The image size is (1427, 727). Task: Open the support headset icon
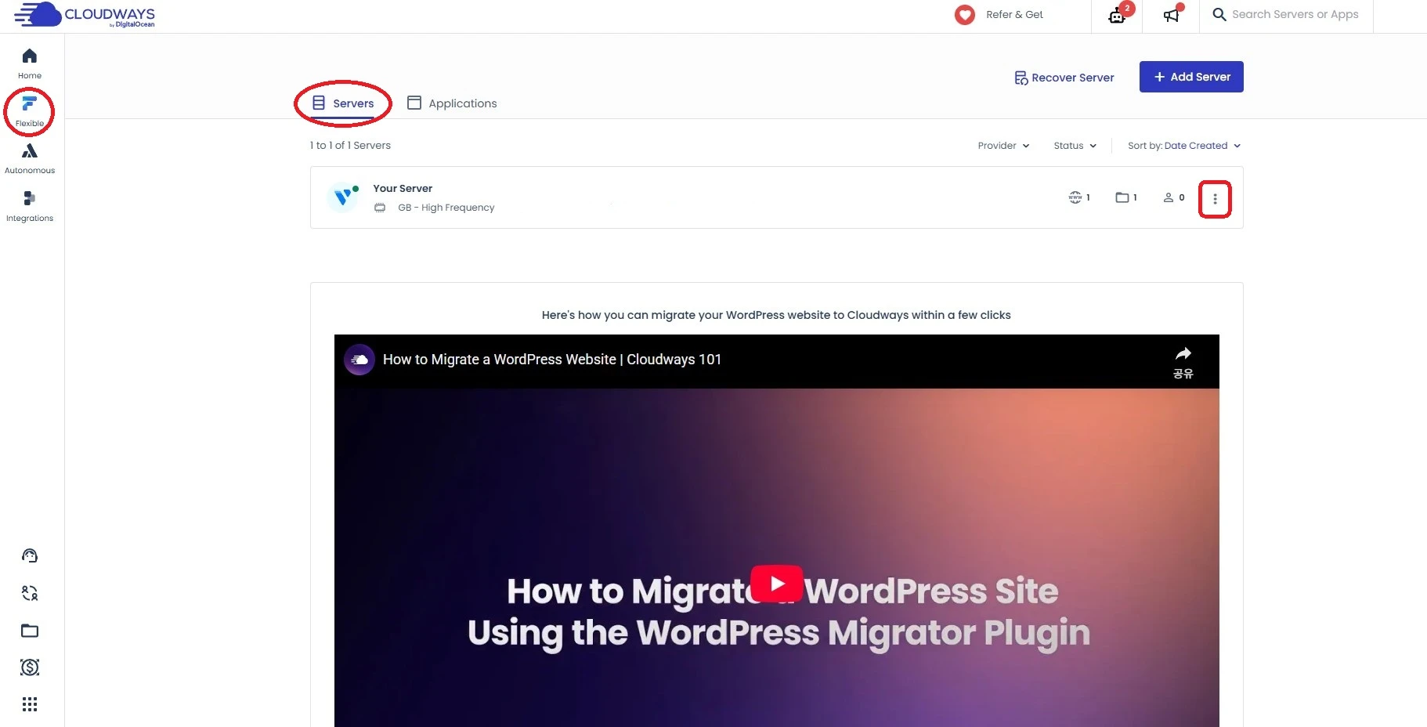(30, 555)
